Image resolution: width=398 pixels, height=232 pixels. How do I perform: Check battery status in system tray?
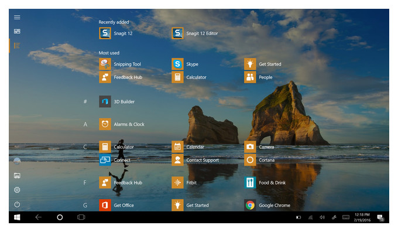click(298, 217)
